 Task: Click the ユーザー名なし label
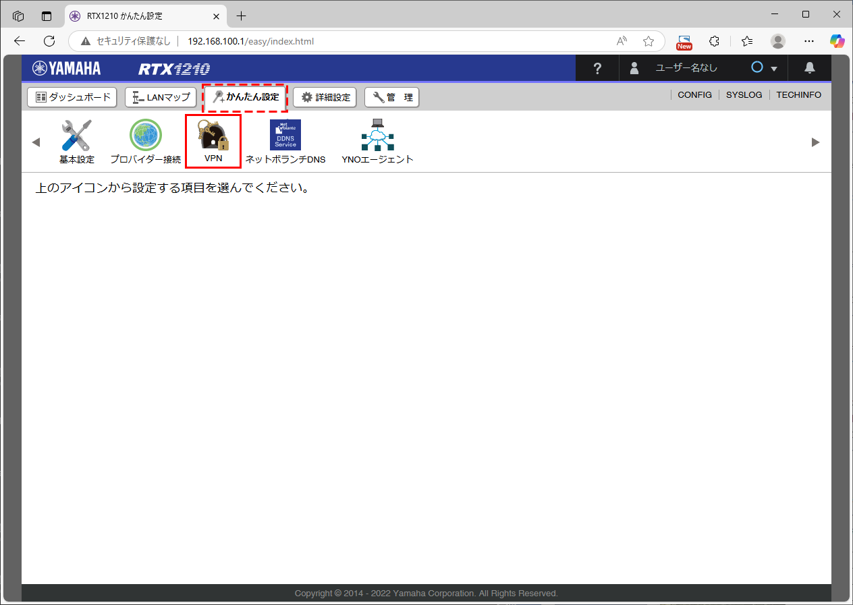pyautogui.click(x=686, y=68)
